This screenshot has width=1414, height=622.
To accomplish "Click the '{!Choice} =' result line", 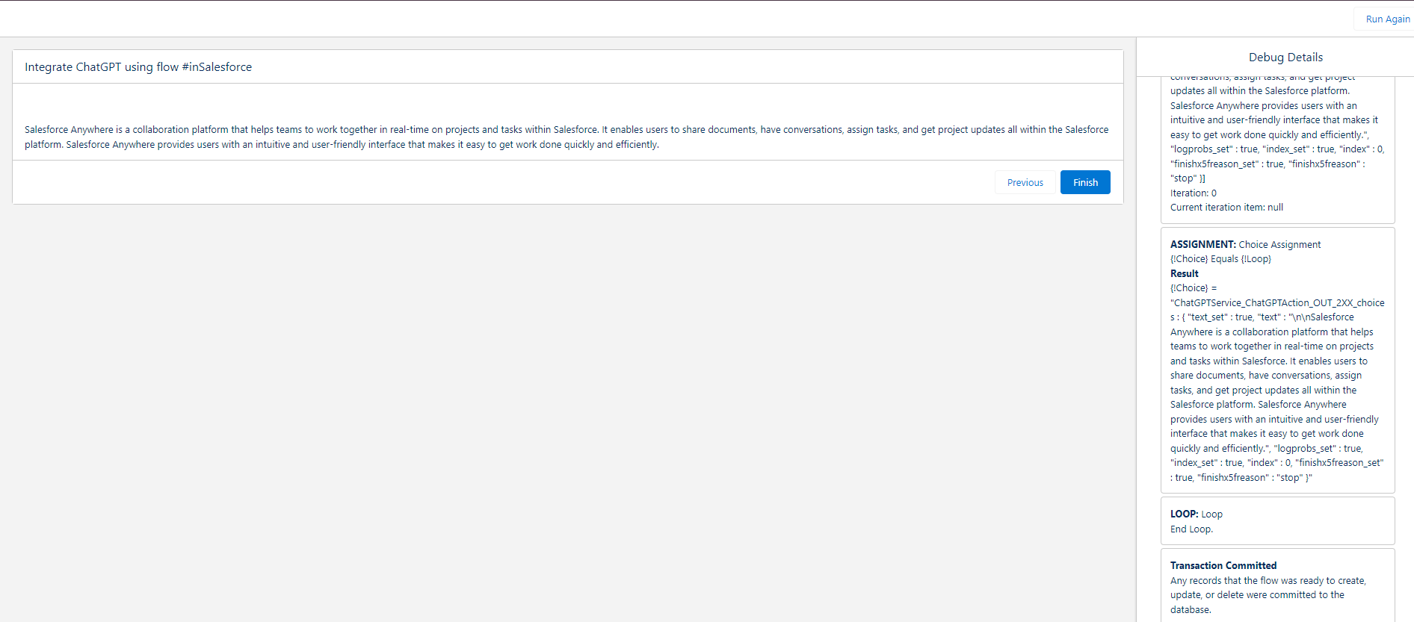I will pyautogui.click(x=1194, y=288).
